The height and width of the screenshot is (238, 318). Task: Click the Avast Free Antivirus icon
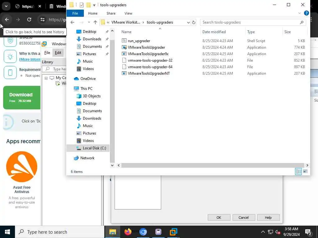point(22,167)
